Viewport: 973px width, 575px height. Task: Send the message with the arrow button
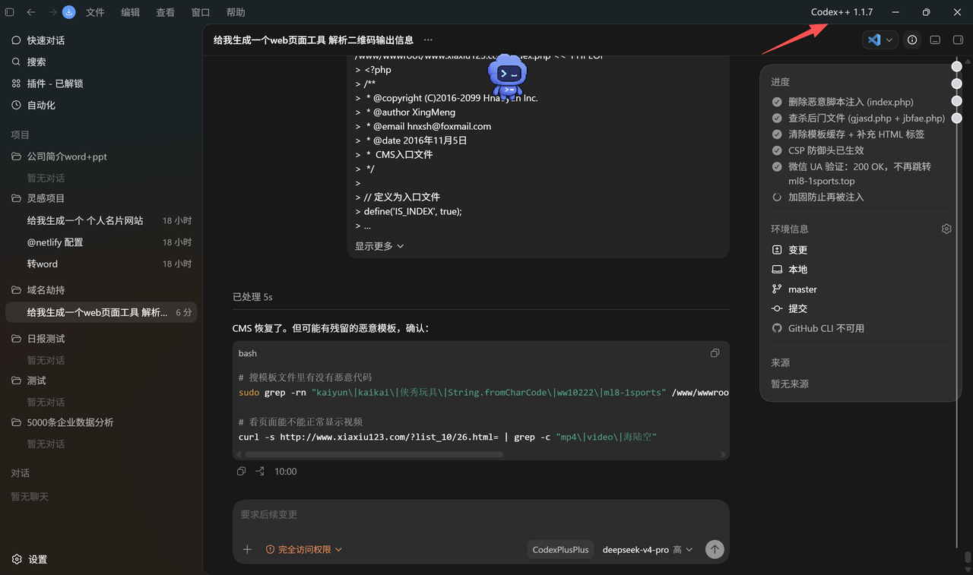(x=715, y=549)
